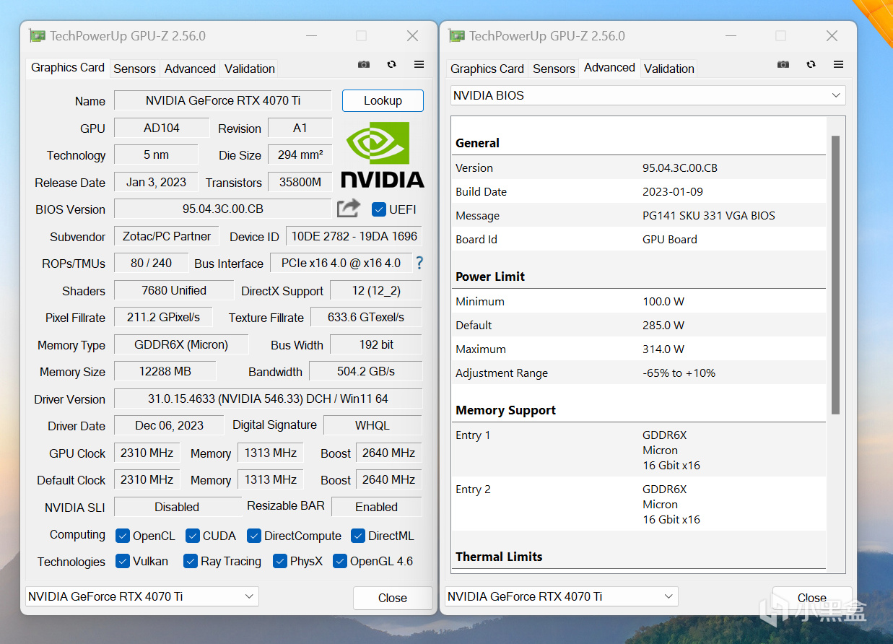Click the camera icon in right GPU-Z window
The width and height of the screenshot is (893, 644).
point(783,64)
